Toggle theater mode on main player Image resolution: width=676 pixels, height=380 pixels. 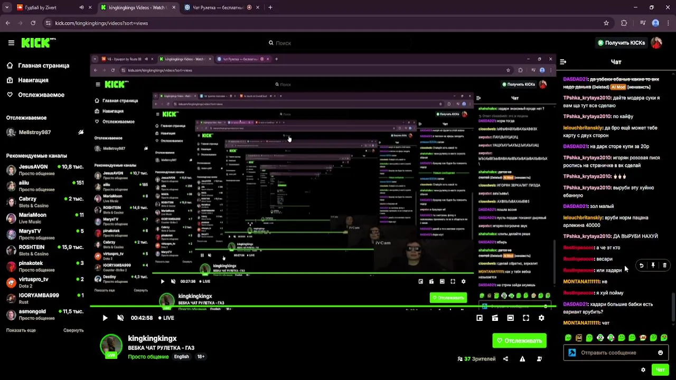[510, 318]
